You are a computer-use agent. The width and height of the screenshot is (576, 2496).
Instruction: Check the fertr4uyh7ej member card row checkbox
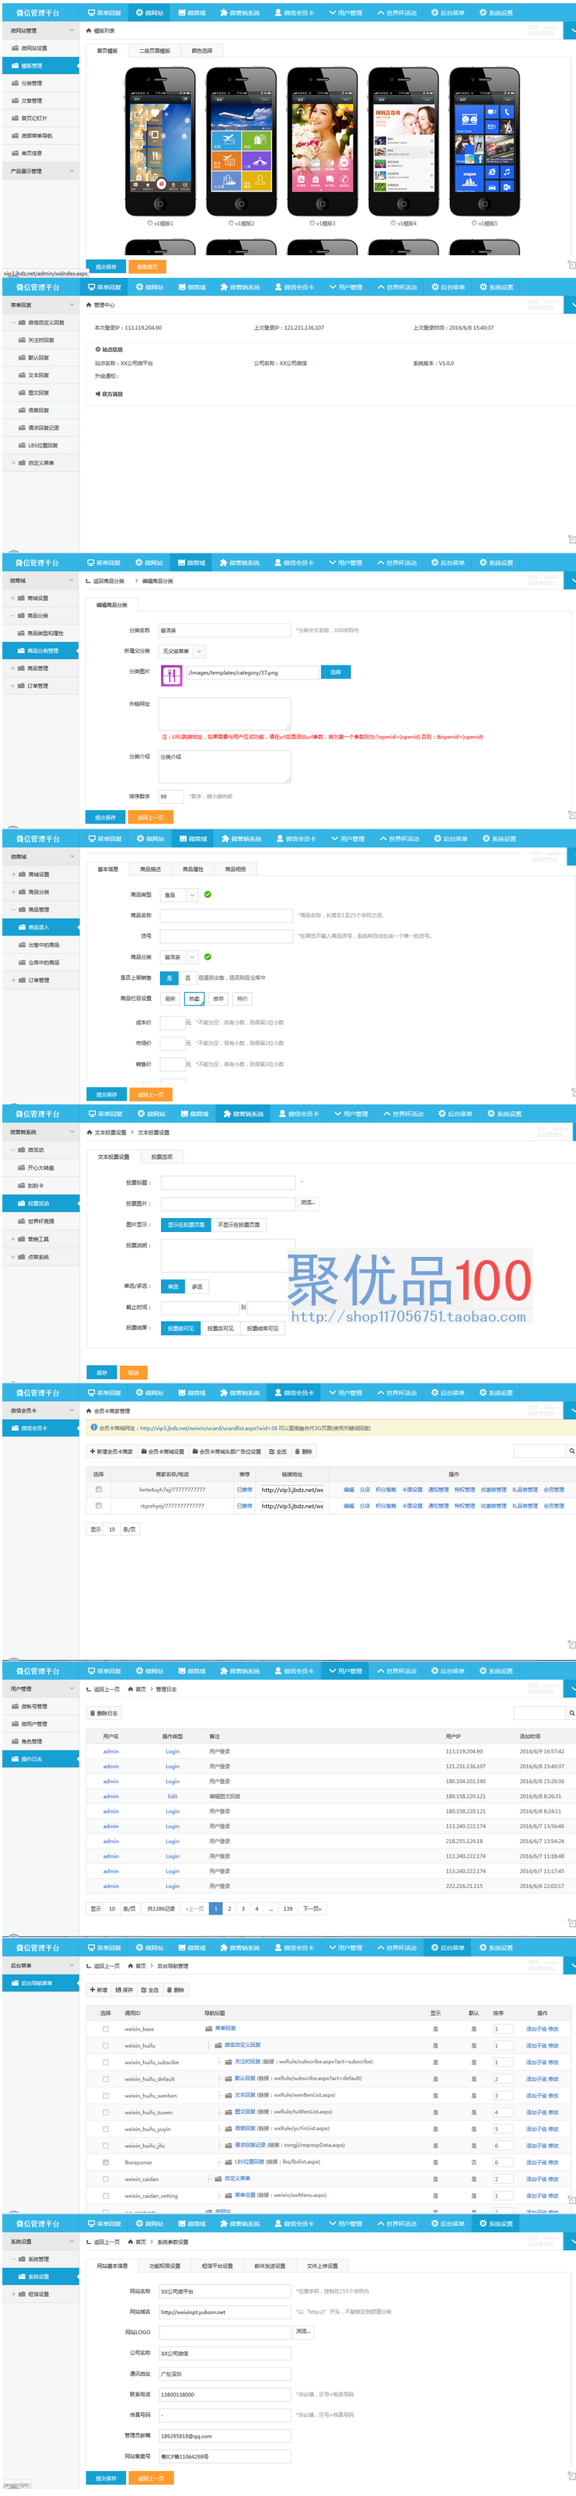[99, 1489]
